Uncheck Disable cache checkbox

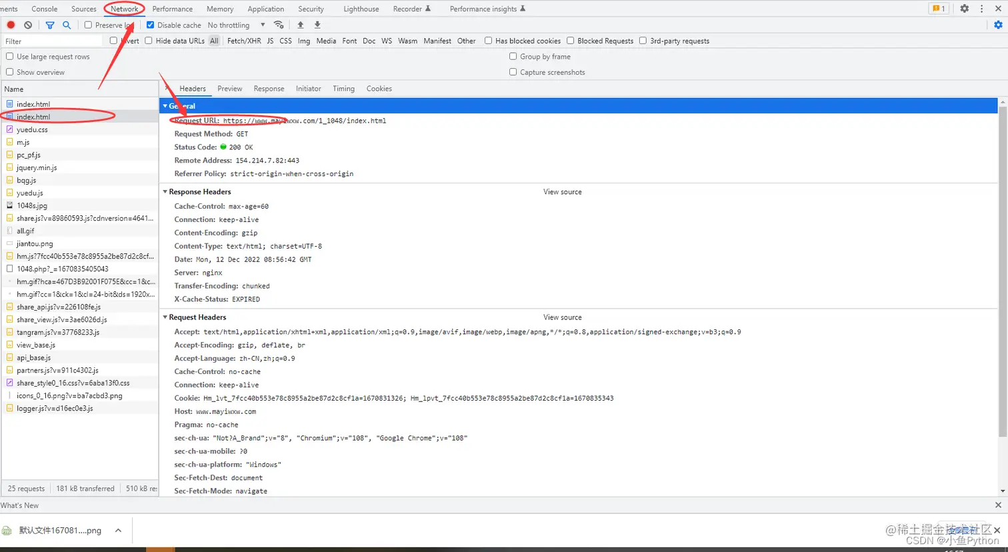click(x=150, y=25)
